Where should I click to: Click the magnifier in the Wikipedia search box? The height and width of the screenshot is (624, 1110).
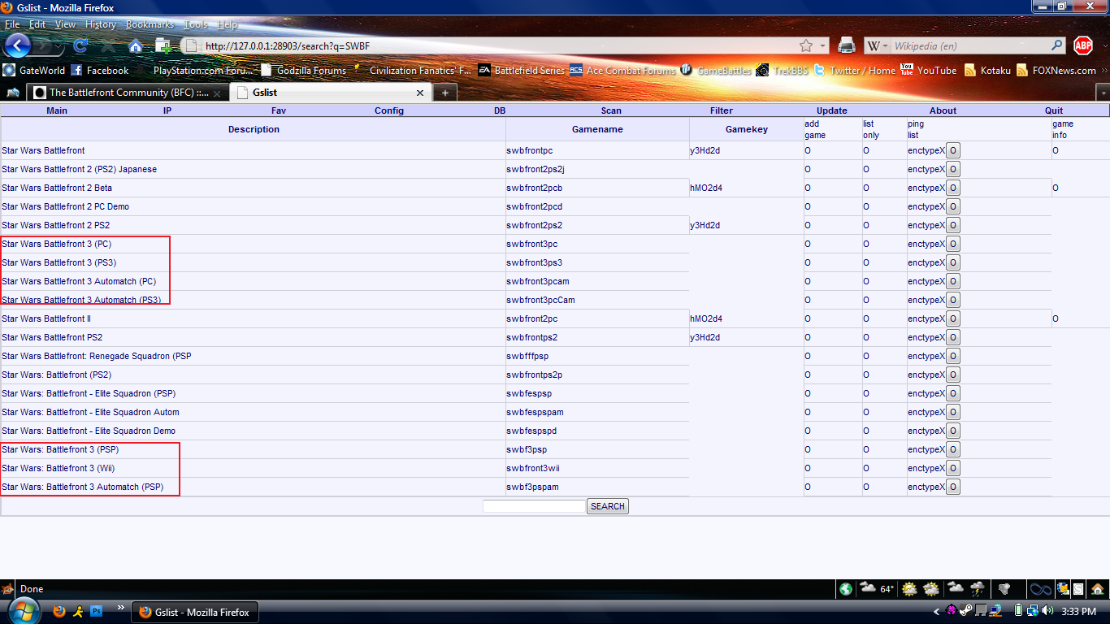[x=1057, y=45]
